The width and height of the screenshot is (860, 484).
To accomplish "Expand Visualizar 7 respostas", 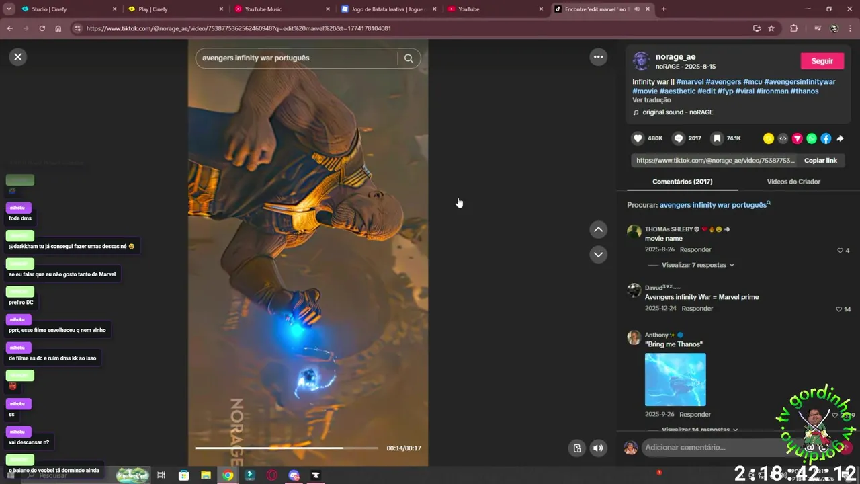I will pos(697,265).
